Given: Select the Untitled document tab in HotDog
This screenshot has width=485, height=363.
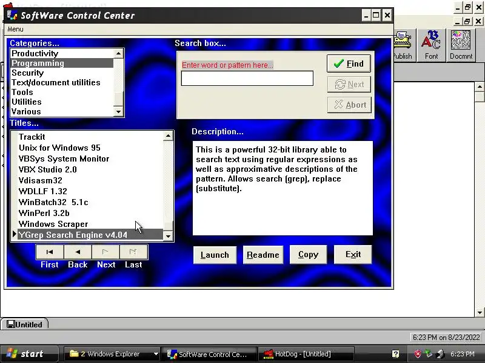Looking at the screenshot, I should [24, 324].
